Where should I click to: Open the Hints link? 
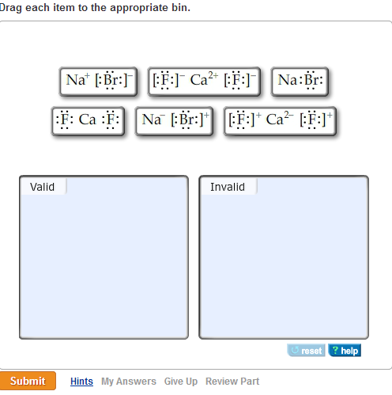tap(81, 382)
